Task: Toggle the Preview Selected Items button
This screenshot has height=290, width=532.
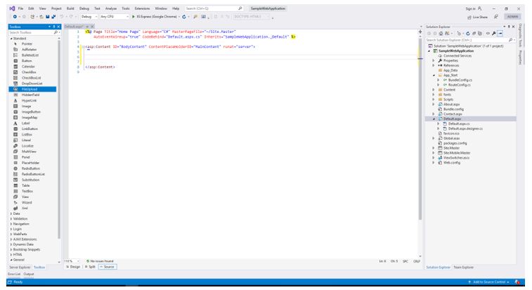Action: point(500,33)
